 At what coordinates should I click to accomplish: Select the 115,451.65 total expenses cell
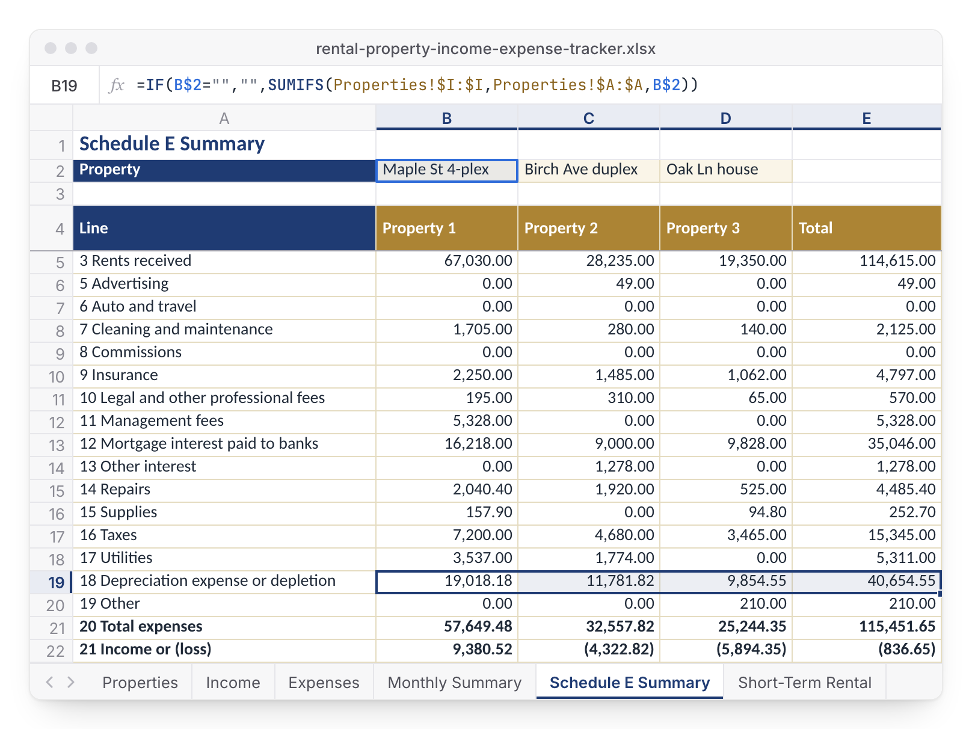(x=867, y=627)
